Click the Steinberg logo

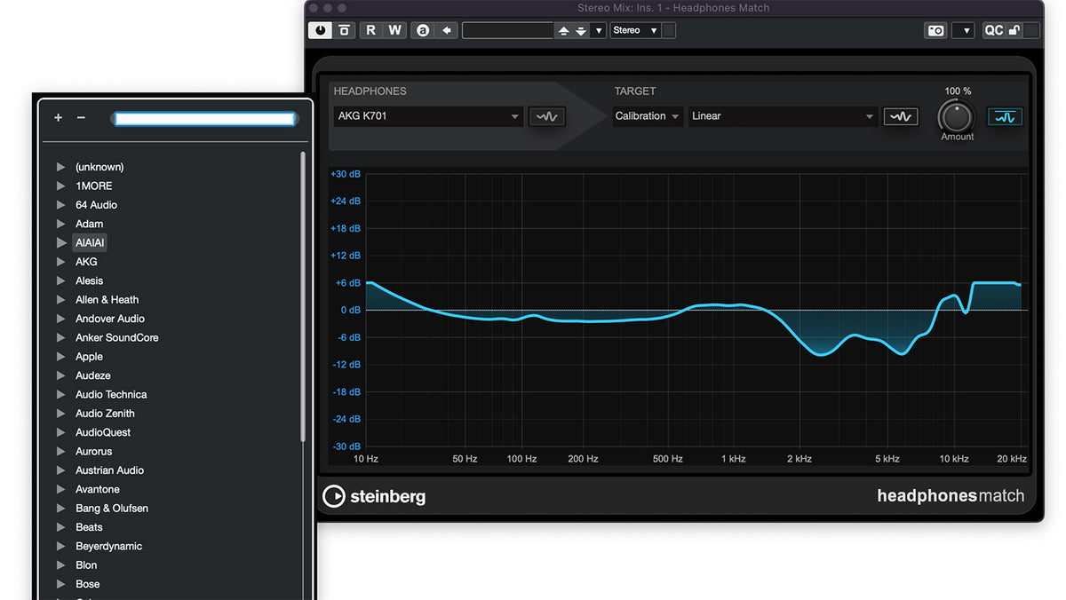[374, 496]
